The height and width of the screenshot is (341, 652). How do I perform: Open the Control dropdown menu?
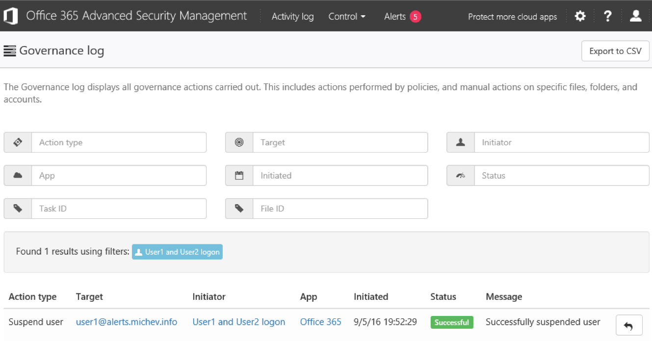click(x=347, y=16)
